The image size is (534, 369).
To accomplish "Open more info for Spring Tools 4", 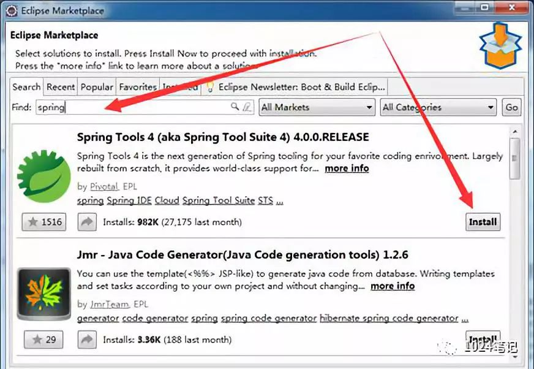I will click(347, 168).
